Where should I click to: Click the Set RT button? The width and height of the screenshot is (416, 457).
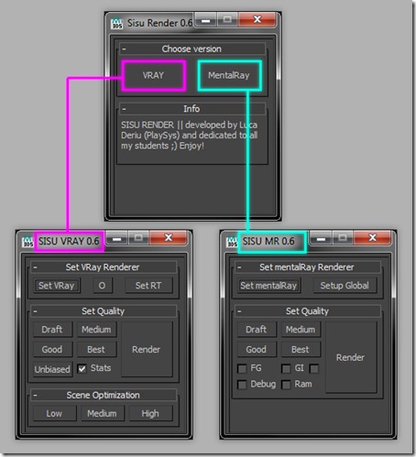pyautogui.click(x=148, y=286)
